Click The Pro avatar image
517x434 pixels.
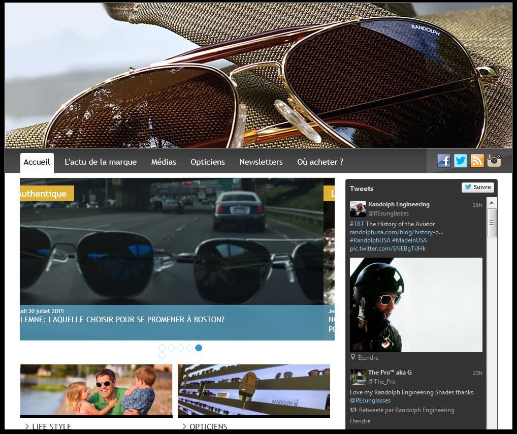tap(358, 377)
